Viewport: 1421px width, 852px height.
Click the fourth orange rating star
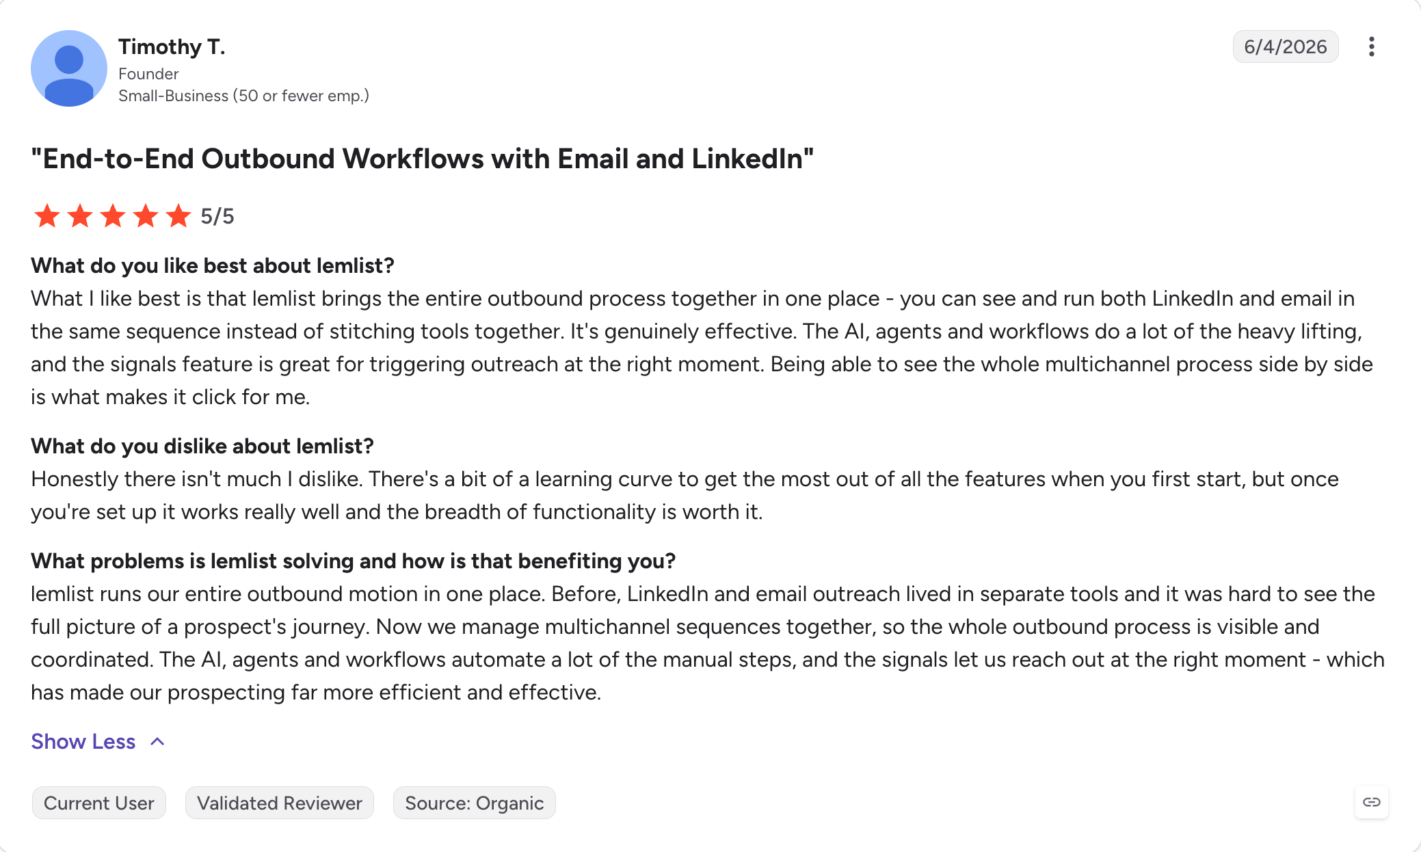point(146,216)
